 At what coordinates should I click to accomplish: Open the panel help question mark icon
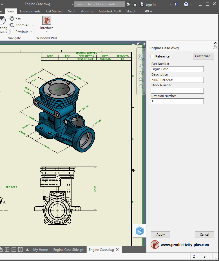[x=215, y=48]
